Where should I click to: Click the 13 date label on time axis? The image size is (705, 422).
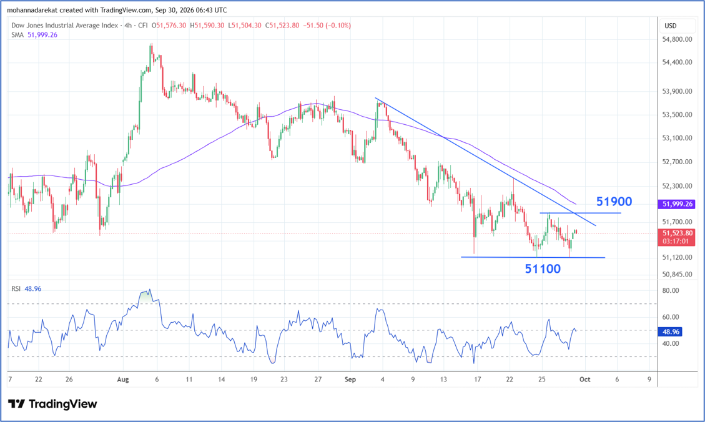tap(443, 380)
